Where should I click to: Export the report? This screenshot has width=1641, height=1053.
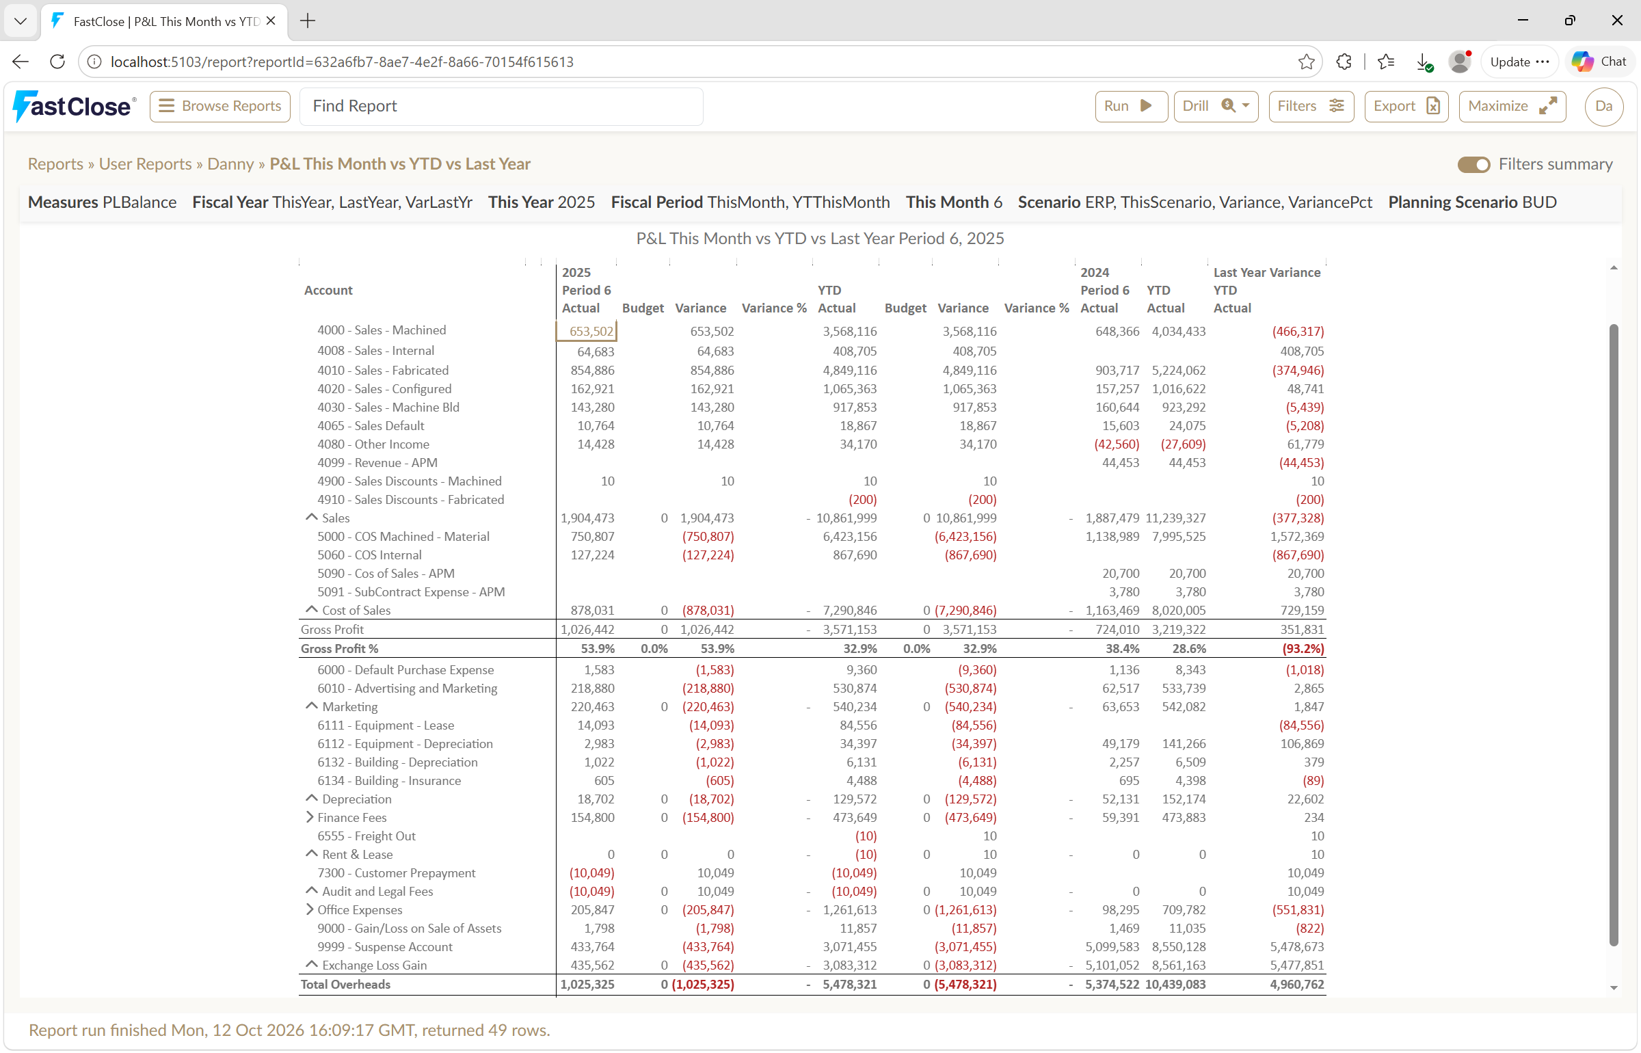(1406, 106)
